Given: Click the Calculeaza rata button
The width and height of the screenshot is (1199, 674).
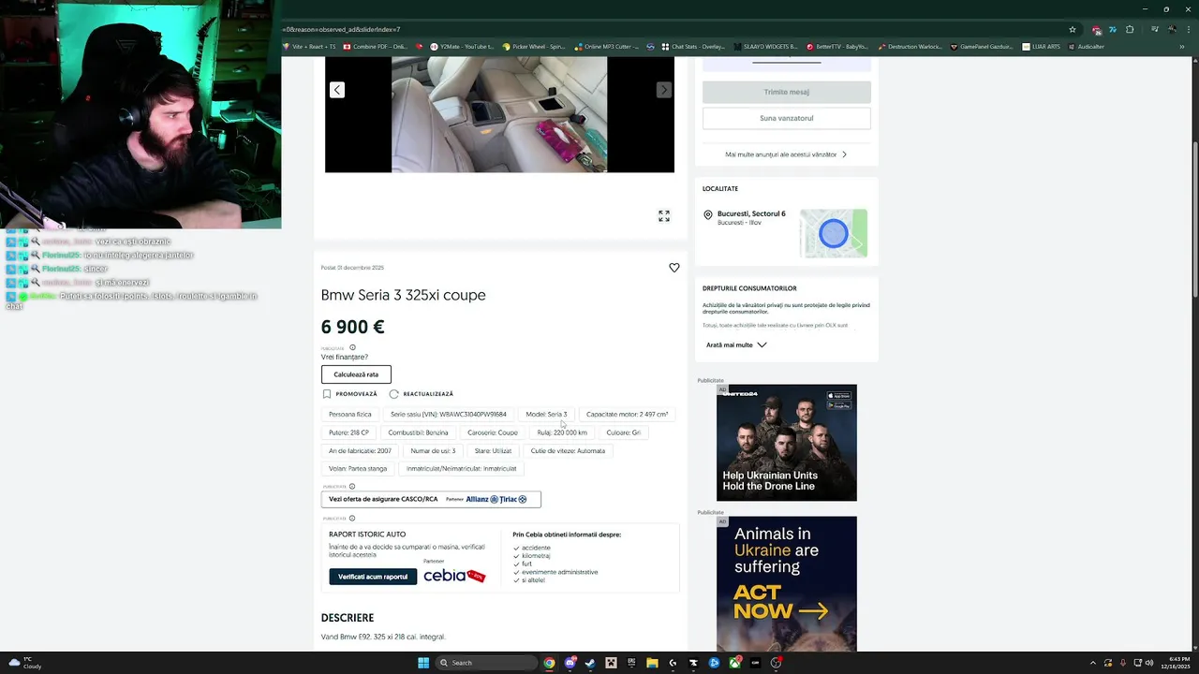Looking at the screenshot, I should (356, 374).
